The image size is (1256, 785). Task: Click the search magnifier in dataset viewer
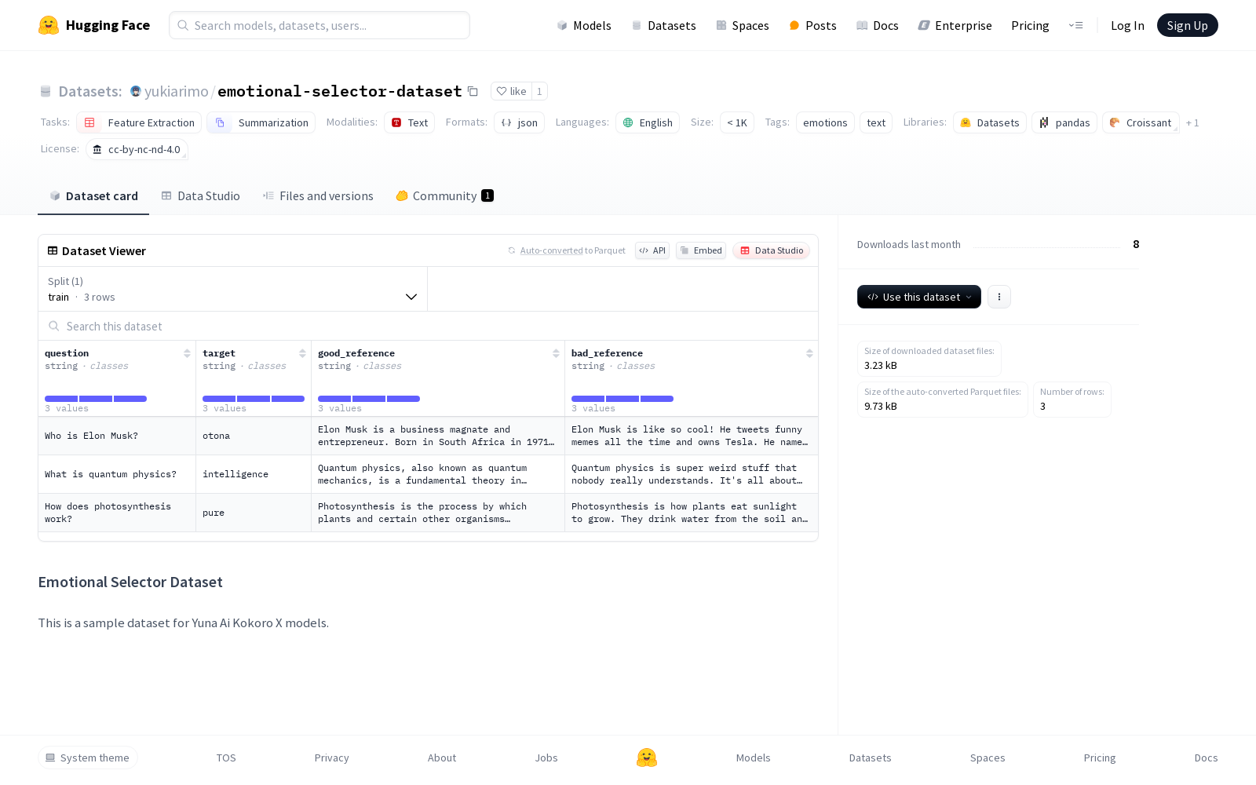click(54, 326)
